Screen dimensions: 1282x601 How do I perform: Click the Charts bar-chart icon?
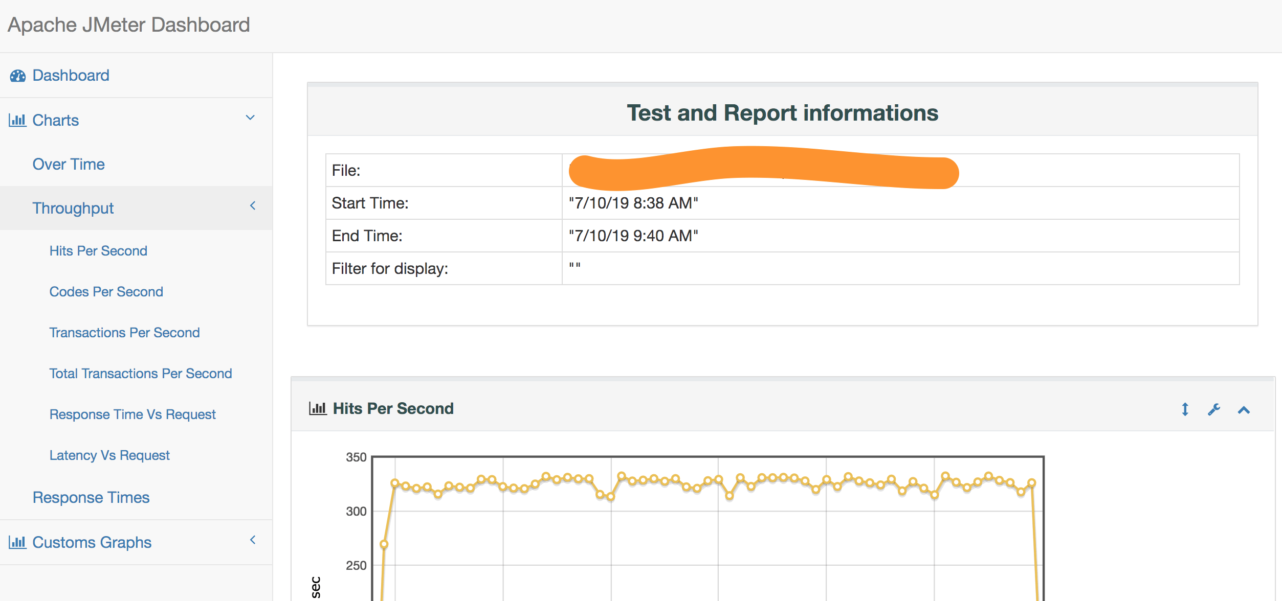tap(17, 121)
